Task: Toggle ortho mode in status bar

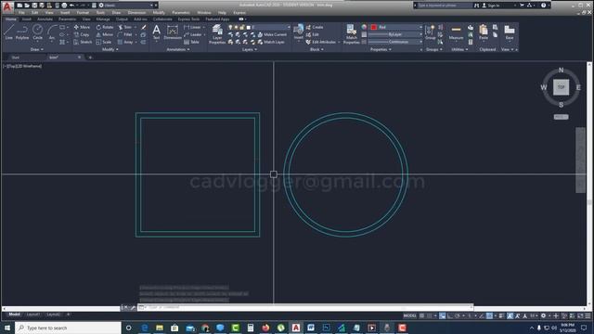Action: point(449,315)
